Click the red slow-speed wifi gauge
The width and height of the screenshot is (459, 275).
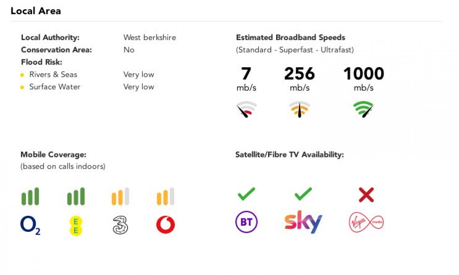point(247,109)
